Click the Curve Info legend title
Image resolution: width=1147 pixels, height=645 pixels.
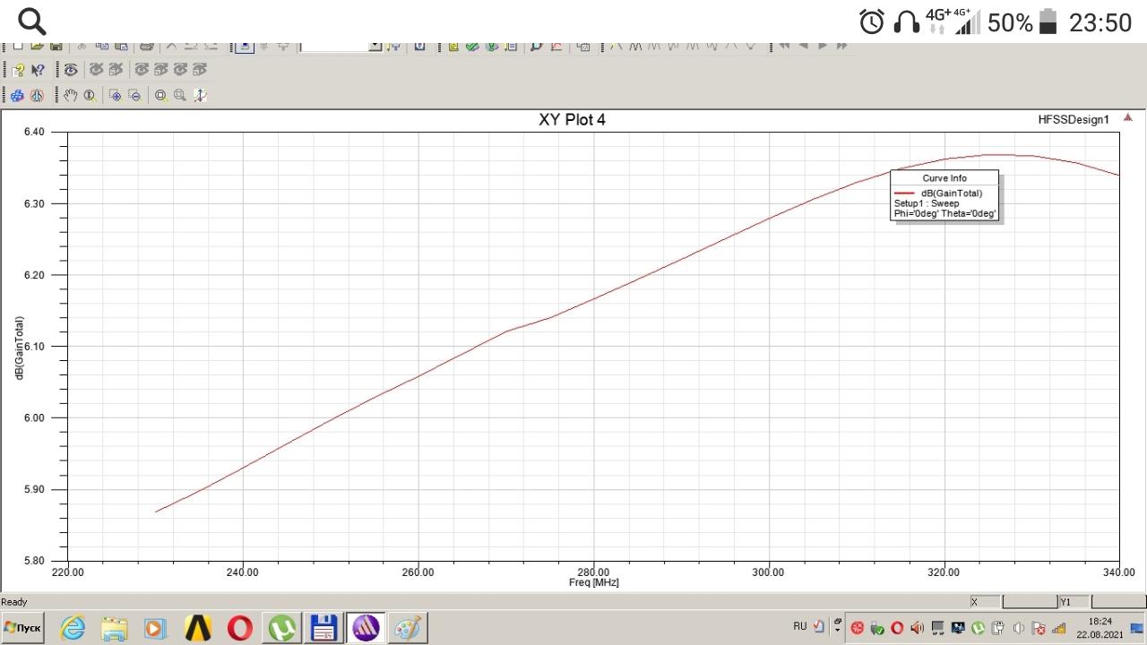pos(944,177)
